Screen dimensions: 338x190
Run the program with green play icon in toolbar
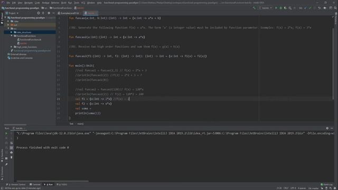[276, 8]
